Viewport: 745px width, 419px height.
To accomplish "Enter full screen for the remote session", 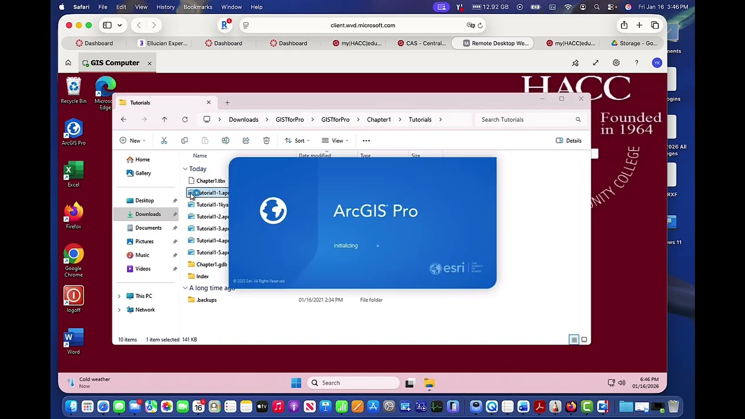I will (x=595, y=63).
